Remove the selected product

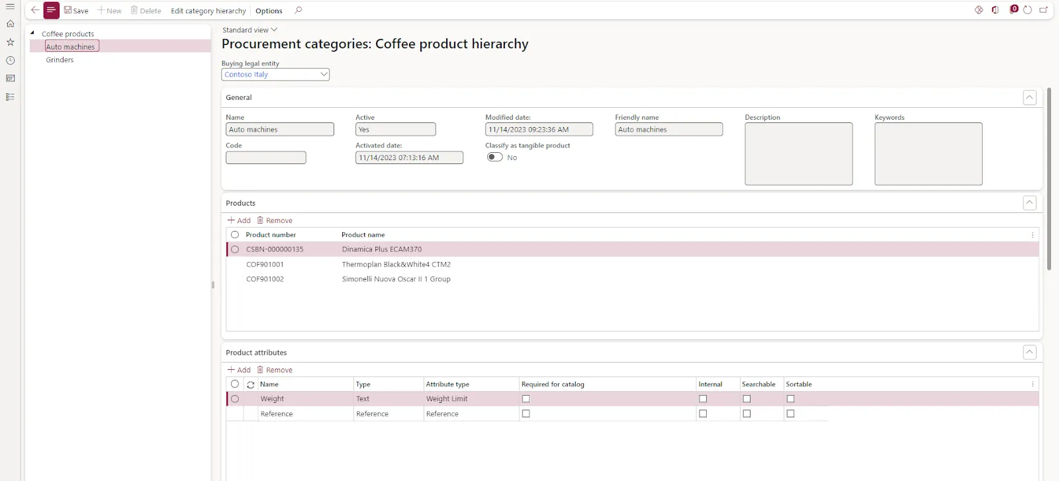275,220
